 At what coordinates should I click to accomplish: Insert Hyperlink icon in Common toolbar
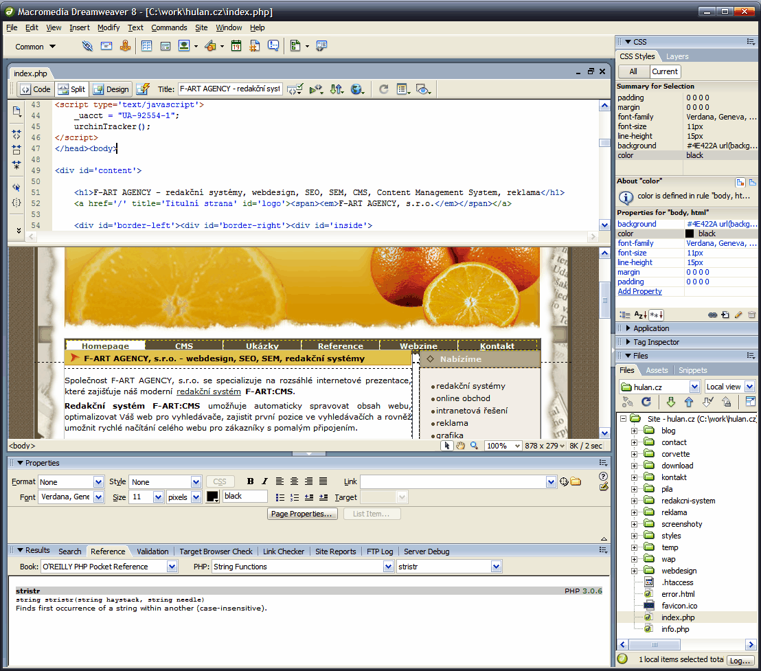pos(87,46)
